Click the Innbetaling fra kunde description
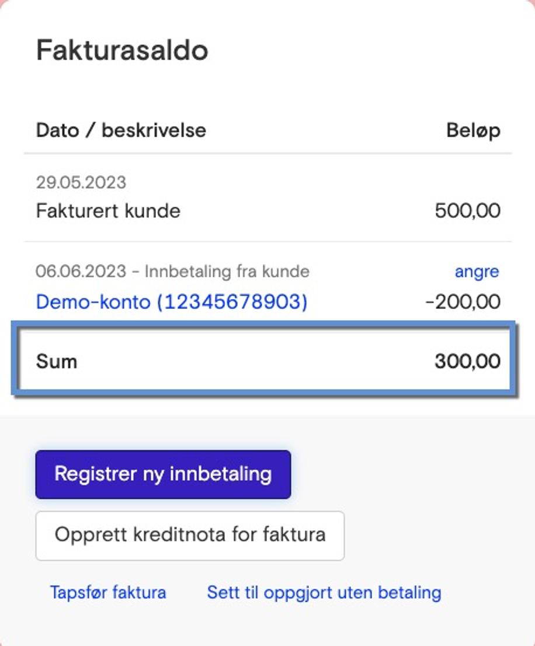 click(230, 271)
